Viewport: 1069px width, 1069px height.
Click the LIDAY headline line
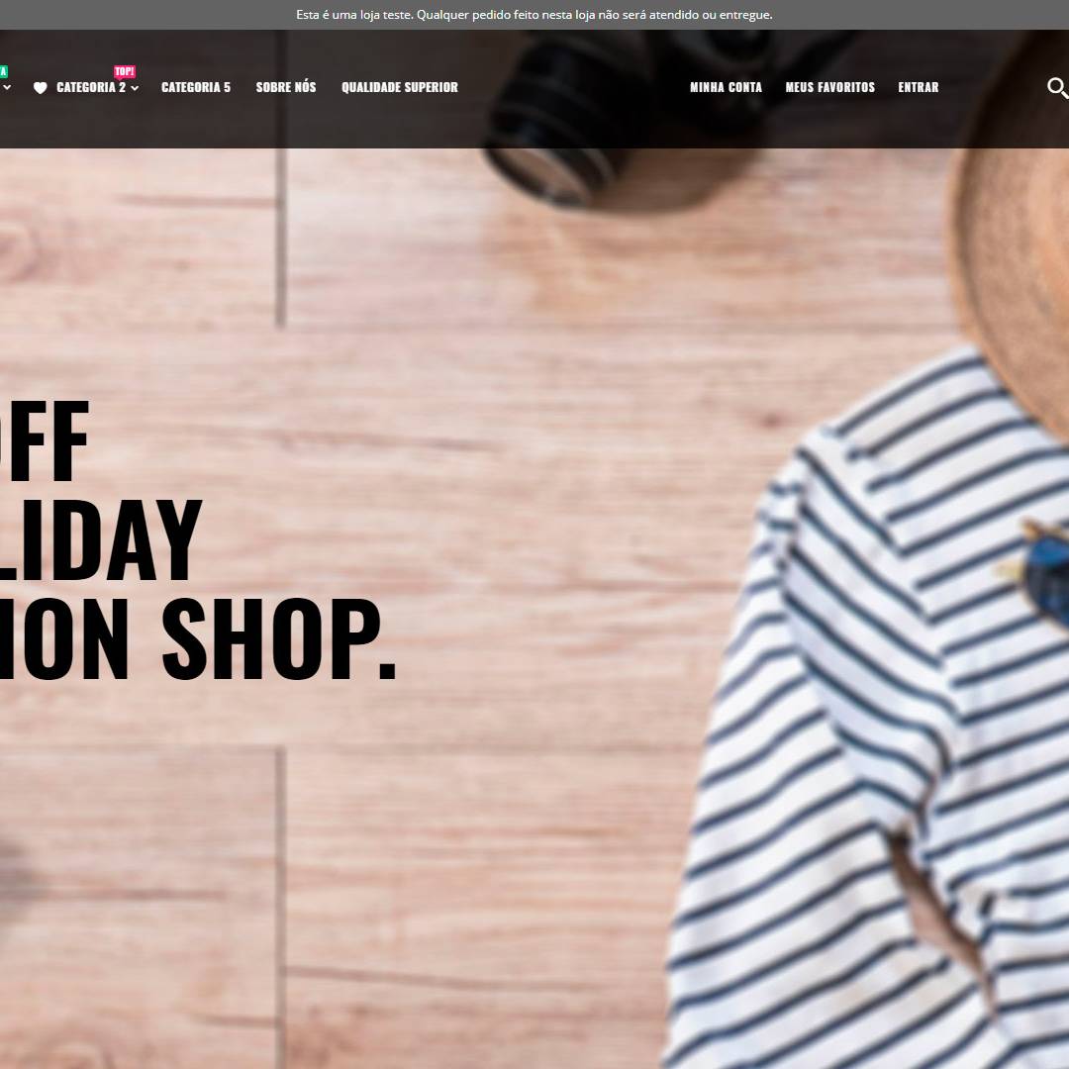(x=101, y=539)
